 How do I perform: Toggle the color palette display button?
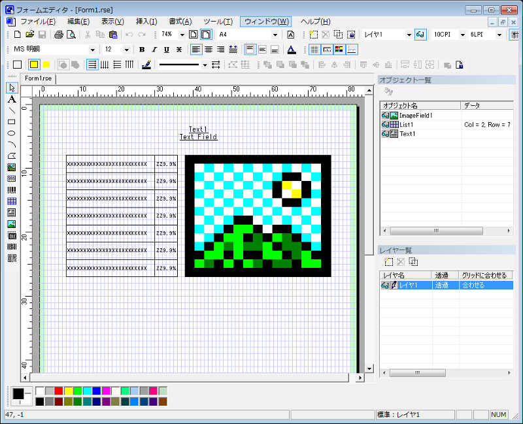(x=339, y=50)
